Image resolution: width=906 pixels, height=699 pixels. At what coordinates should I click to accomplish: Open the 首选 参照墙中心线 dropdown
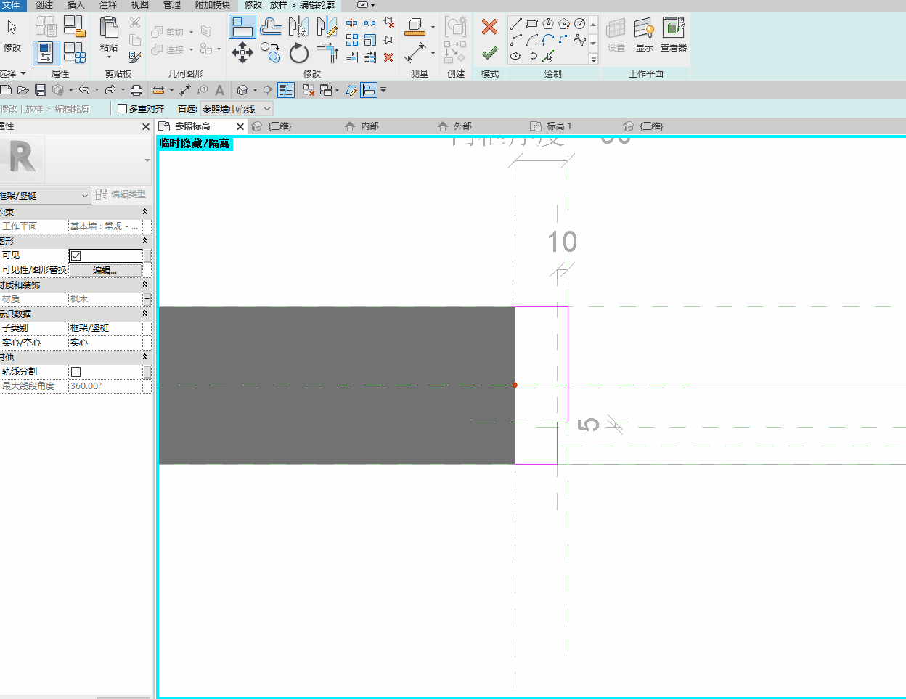[237, 109]
